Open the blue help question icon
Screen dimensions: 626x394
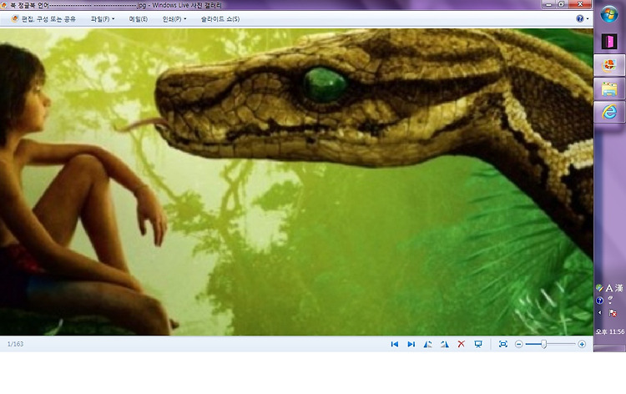pyautogui.click(x=580, y=18)
